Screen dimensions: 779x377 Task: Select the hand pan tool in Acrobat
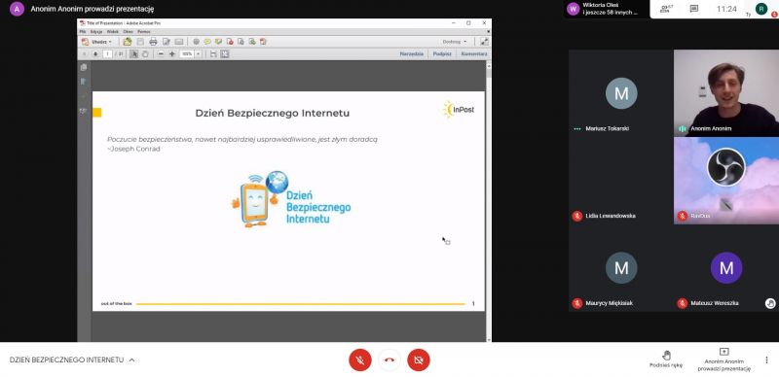(145, 53)
